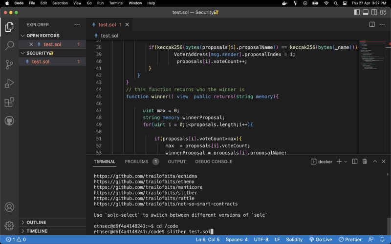Switch to the TERMINAL panel tab

pos(105,162)
